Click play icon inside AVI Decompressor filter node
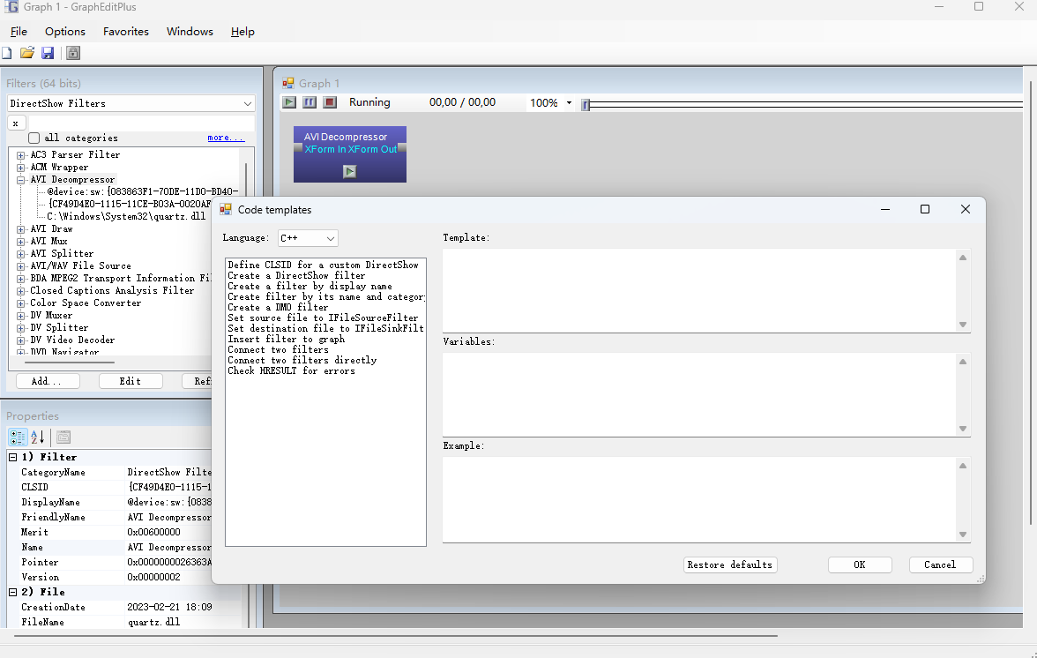 [x=350, y=172]
